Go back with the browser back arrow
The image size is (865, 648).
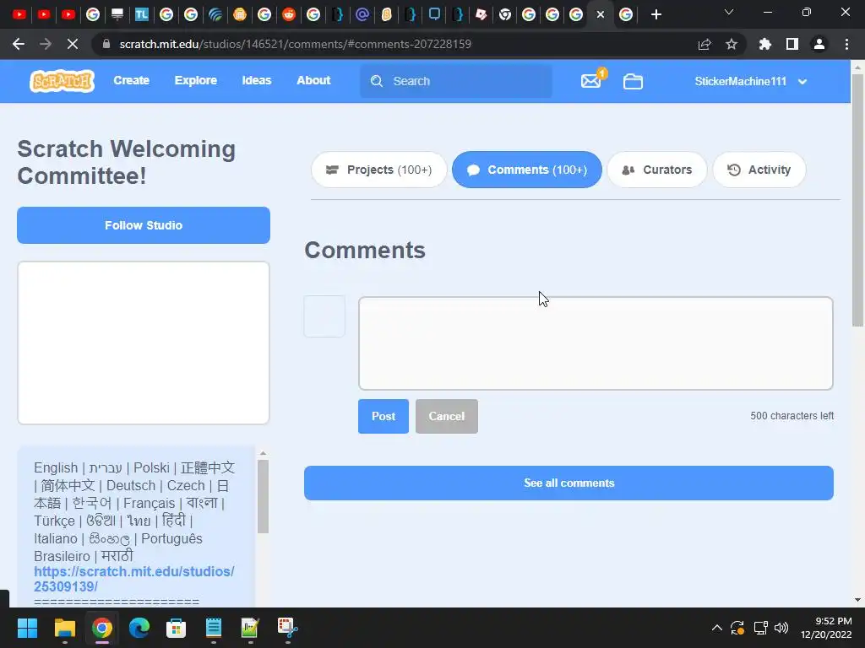click(x=19, y=44)
